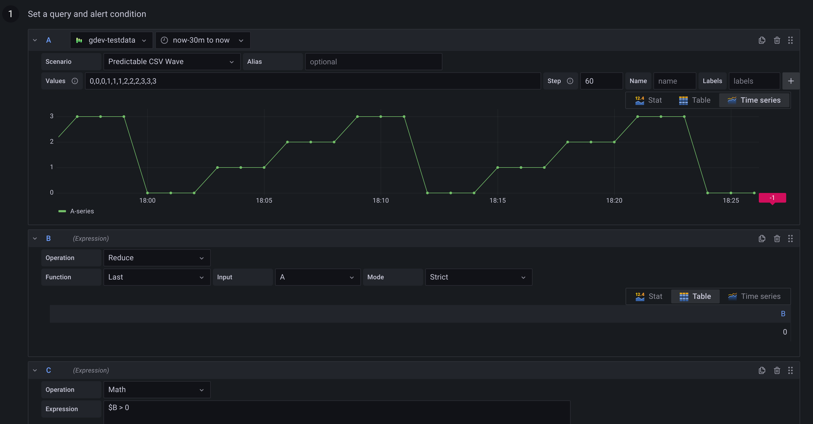
Task: Duplicate expression B with the copy icon
Action: click(x=762, y=239)
